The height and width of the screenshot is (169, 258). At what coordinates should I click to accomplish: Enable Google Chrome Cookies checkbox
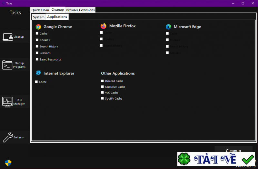coord(37,40)
